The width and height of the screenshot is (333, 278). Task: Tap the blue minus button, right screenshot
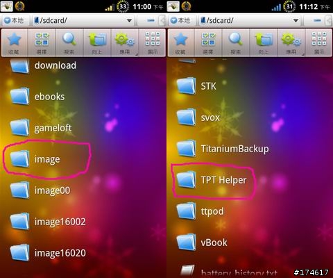[x=317, y=21]
